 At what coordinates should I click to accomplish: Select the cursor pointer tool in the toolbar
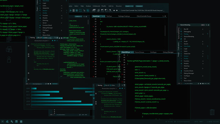[x=84, y=11]
